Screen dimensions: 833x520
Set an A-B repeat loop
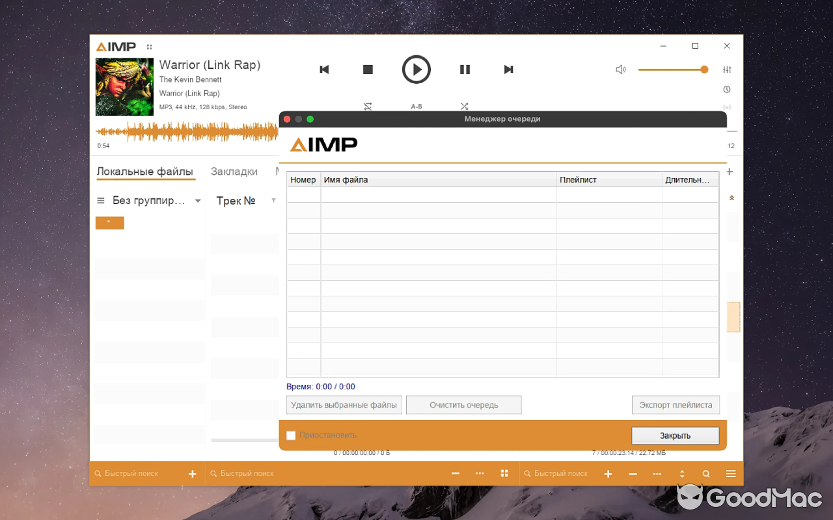pyautogui.click(x=416, y=106)
